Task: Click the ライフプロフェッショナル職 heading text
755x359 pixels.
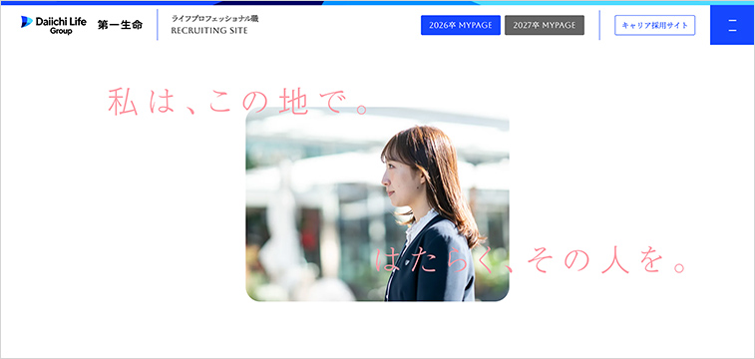Action: [x=214, y=19]
